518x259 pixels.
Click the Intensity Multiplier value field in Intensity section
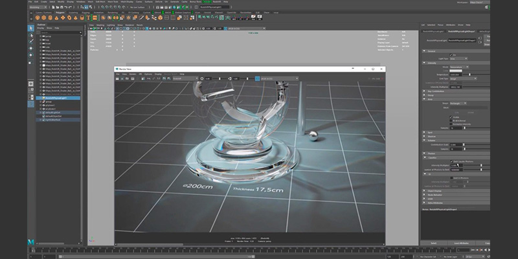click(x=456, y=87)
